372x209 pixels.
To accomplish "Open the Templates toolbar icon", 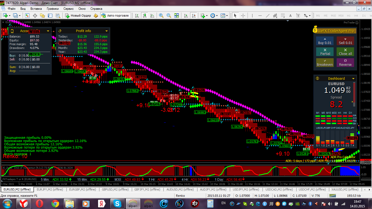I will pyautogui.click(x=223, y=16).
